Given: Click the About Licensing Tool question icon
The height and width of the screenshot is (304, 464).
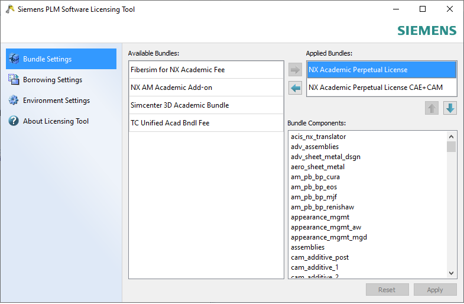Looking at the screenshot, I should 14,121.
